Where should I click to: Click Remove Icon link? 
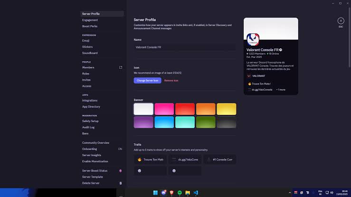pos(171,81)
